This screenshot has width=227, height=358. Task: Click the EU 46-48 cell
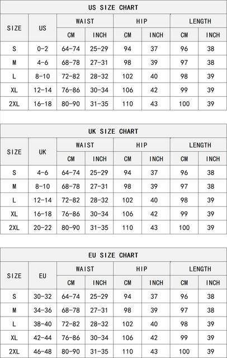coord(42,351)
